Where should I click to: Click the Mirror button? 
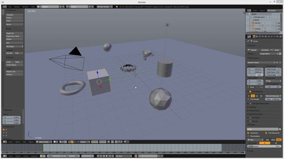click(x=15, y=24)
